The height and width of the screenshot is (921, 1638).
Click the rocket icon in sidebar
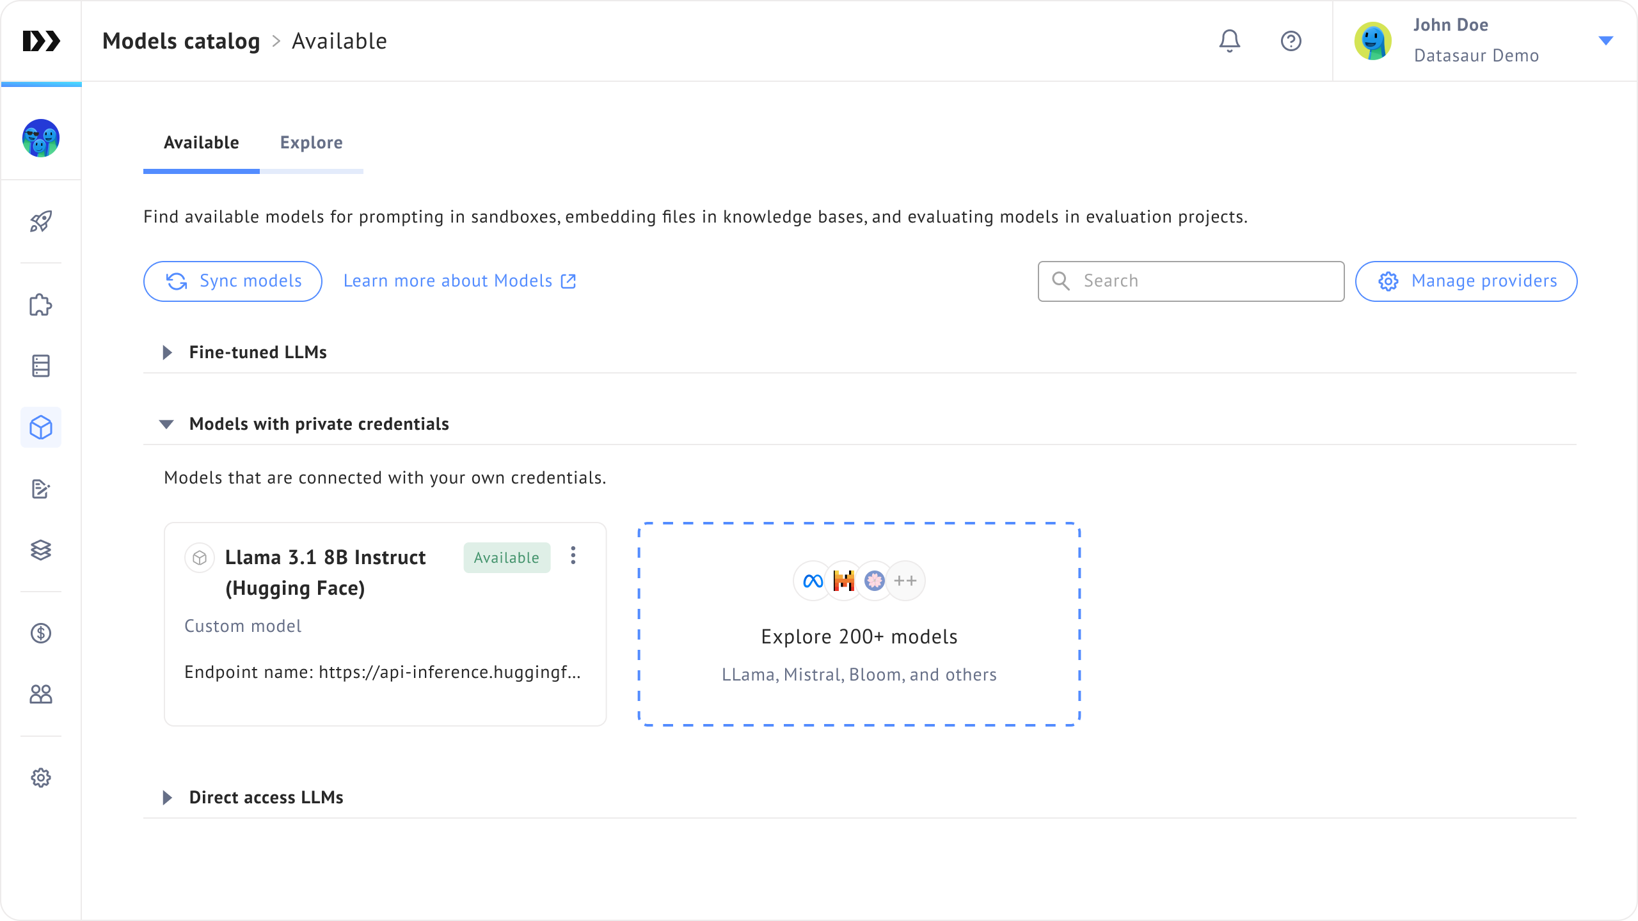41,221
